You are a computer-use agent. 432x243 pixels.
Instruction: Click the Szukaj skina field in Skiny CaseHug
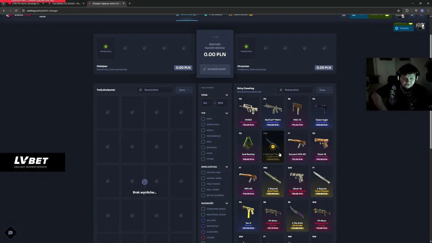tap(296, 90)
